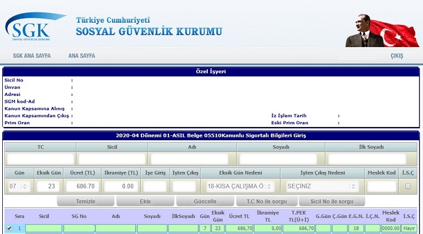Click T.C No ile sorgu button
423x234 pixels.
click(x=267, y=201)
